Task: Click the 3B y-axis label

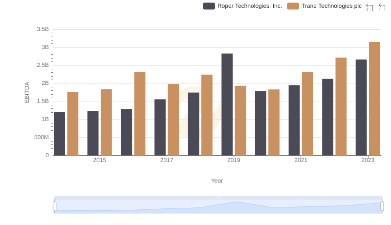Action: (x=45, y=47)
